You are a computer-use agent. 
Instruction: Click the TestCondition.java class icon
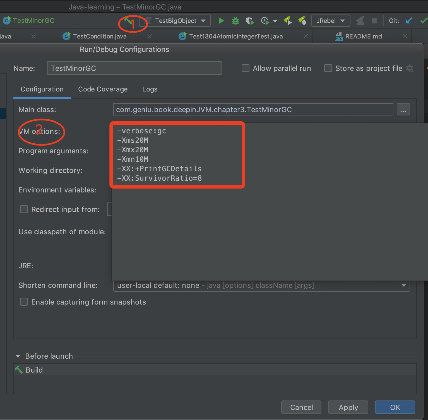pyautogui.click(x=66, y=36)
